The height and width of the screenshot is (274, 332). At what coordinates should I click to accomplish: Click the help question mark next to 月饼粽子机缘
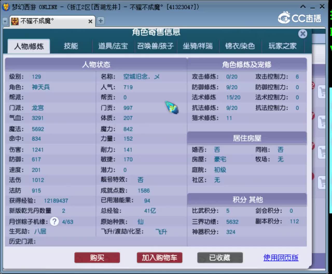click(x=54, y=222)
